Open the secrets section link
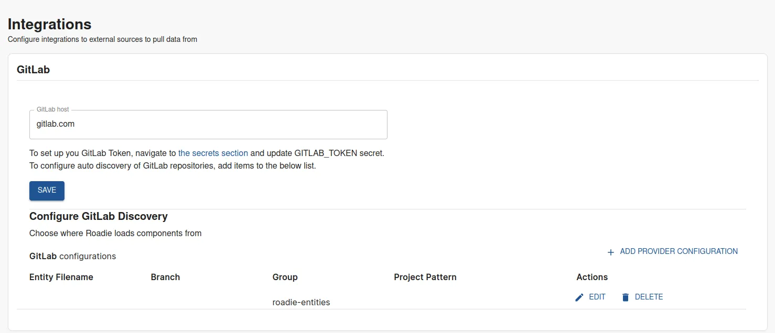775x333 pixels. (213, 153)
